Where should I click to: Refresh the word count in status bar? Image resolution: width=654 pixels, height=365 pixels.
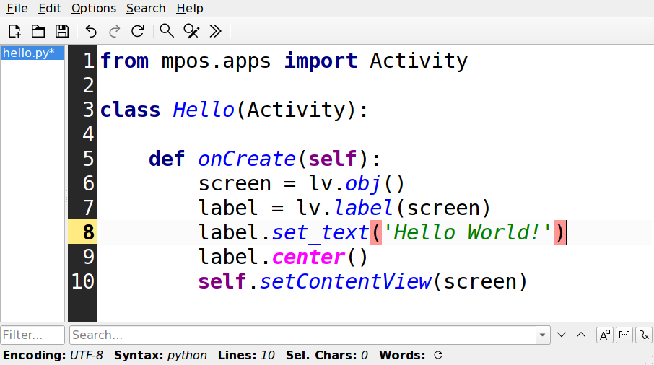438,355
